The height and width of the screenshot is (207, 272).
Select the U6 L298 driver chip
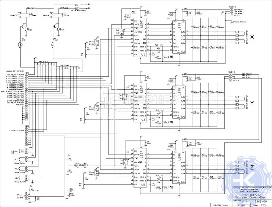(179, 164)
